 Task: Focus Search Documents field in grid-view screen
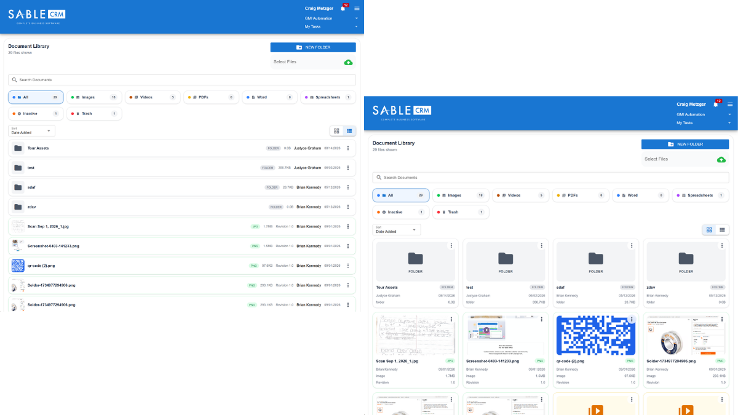click(550, 178)
